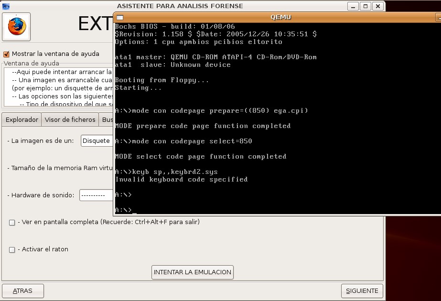
Task: Maximize the Asistente para Analisis Forense window
Action: coord(365,6)
